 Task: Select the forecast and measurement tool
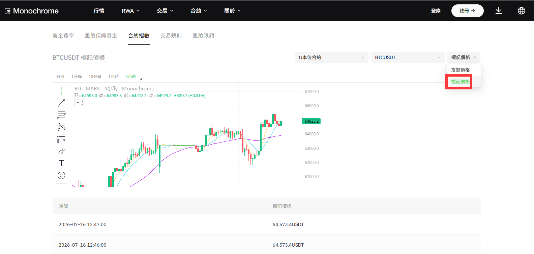point(61,139)
